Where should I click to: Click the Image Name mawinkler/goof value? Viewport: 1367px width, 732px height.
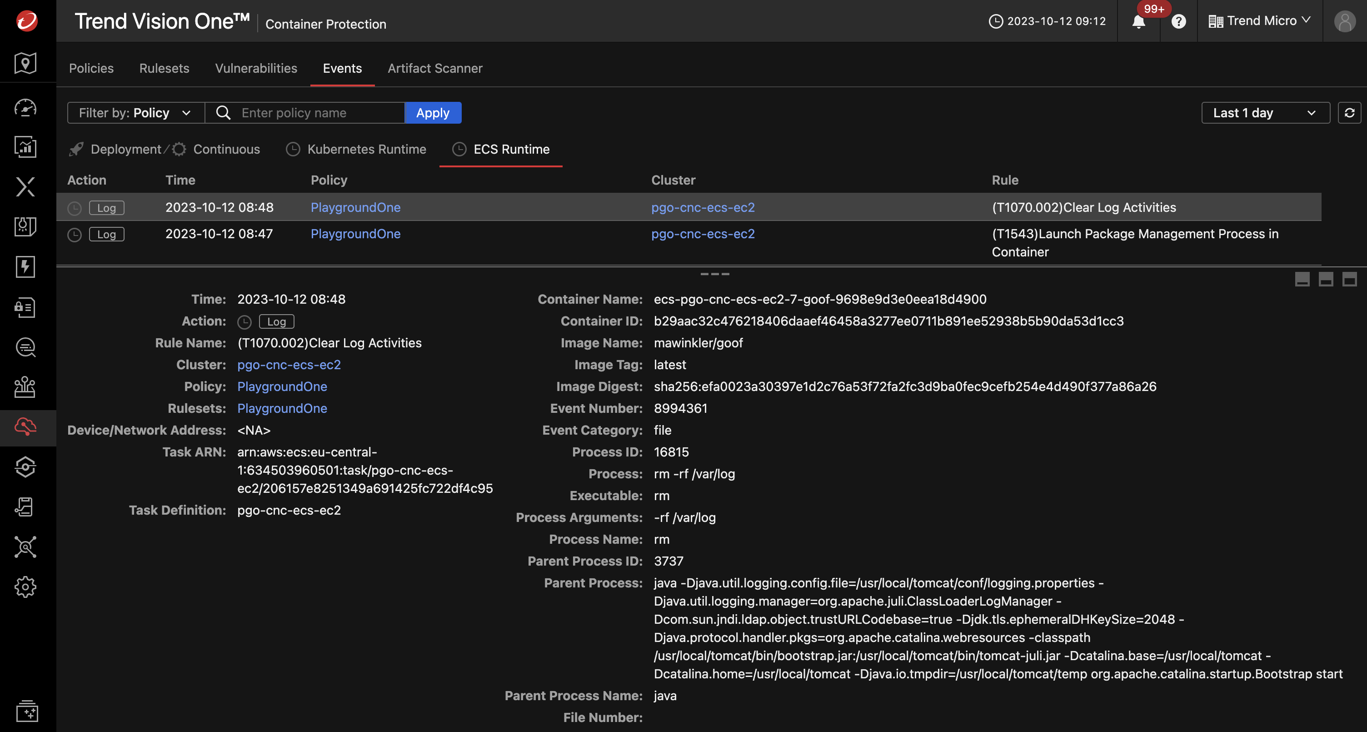click(x=698, y=343)
